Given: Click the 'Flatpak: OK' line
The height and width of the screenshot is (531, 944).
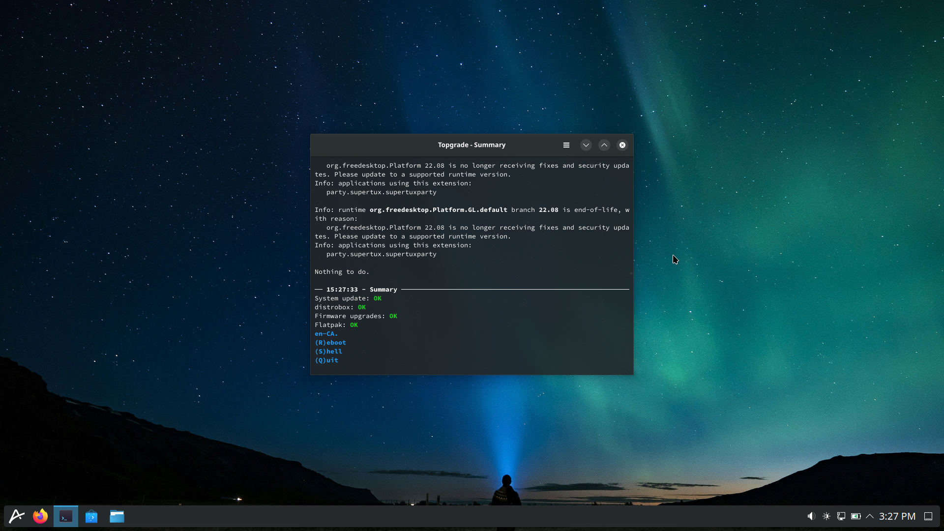Looking at the screenshot, I should tap(336, 325).
